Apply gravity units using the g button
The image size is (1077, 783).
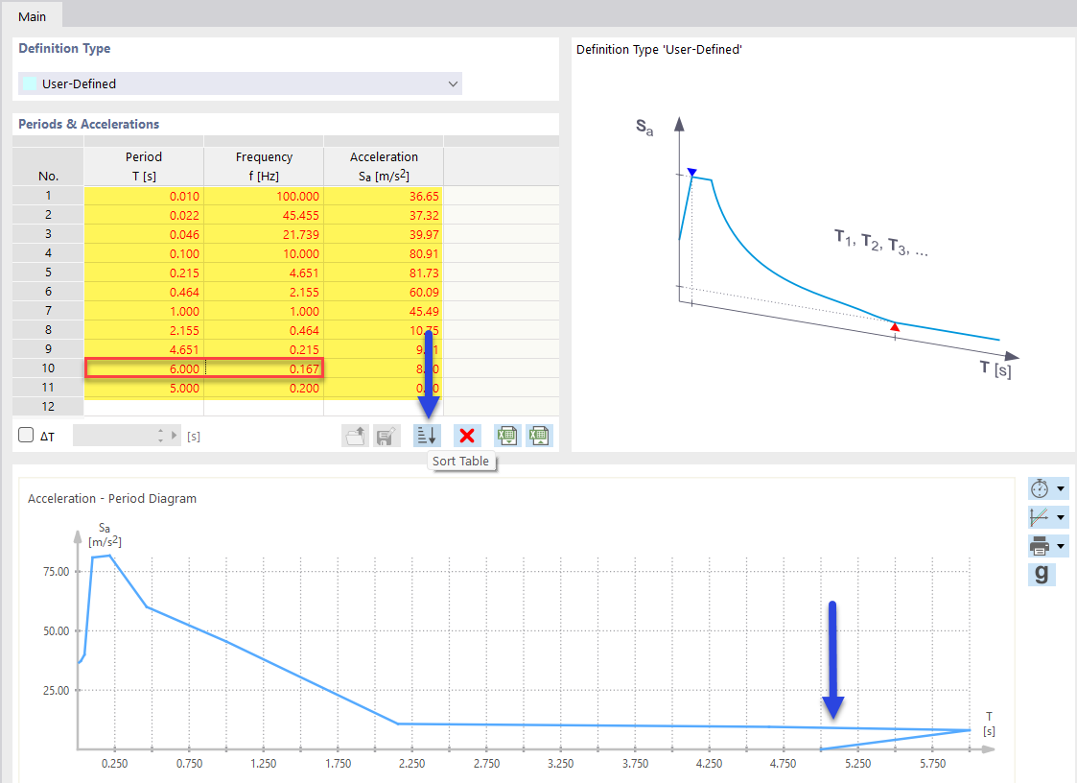pos(1042,574)
